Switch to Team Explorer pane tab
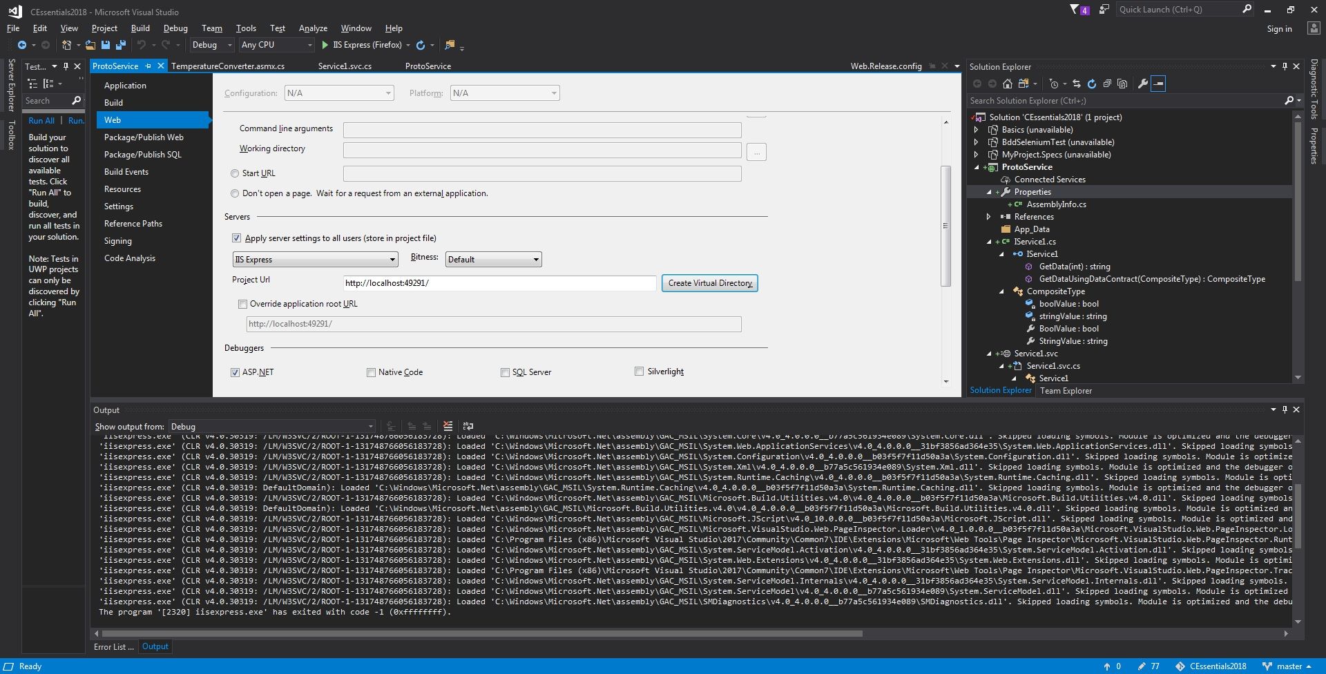This screenshot has height=674, width=1326. pyautogui.click(x=1066, y=391)
